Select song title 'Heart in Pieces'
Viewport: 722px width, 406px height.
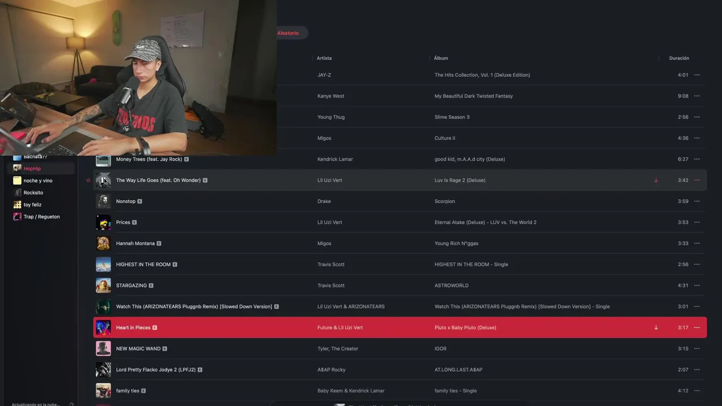(133, 328)
